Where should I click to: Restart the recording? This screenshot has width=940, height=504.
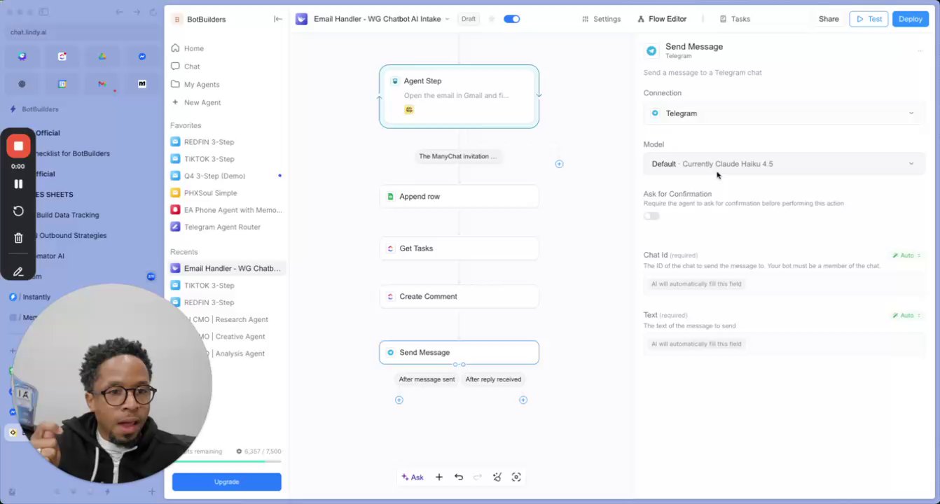(x=18, y=211)
